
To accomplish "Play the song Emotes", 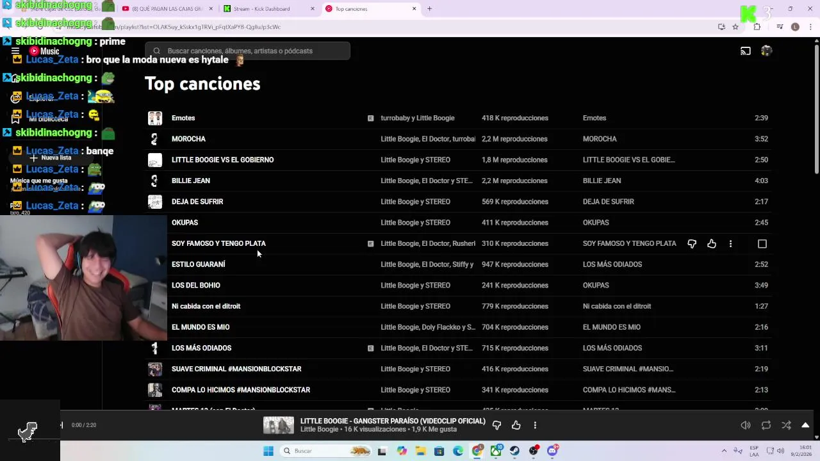I will pos(183,118).
